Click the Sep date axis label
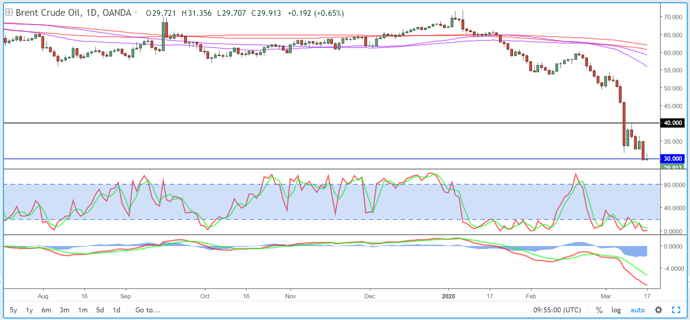This screenshot has width=690, height=320. pyautogui.click(x=126, y=296)
